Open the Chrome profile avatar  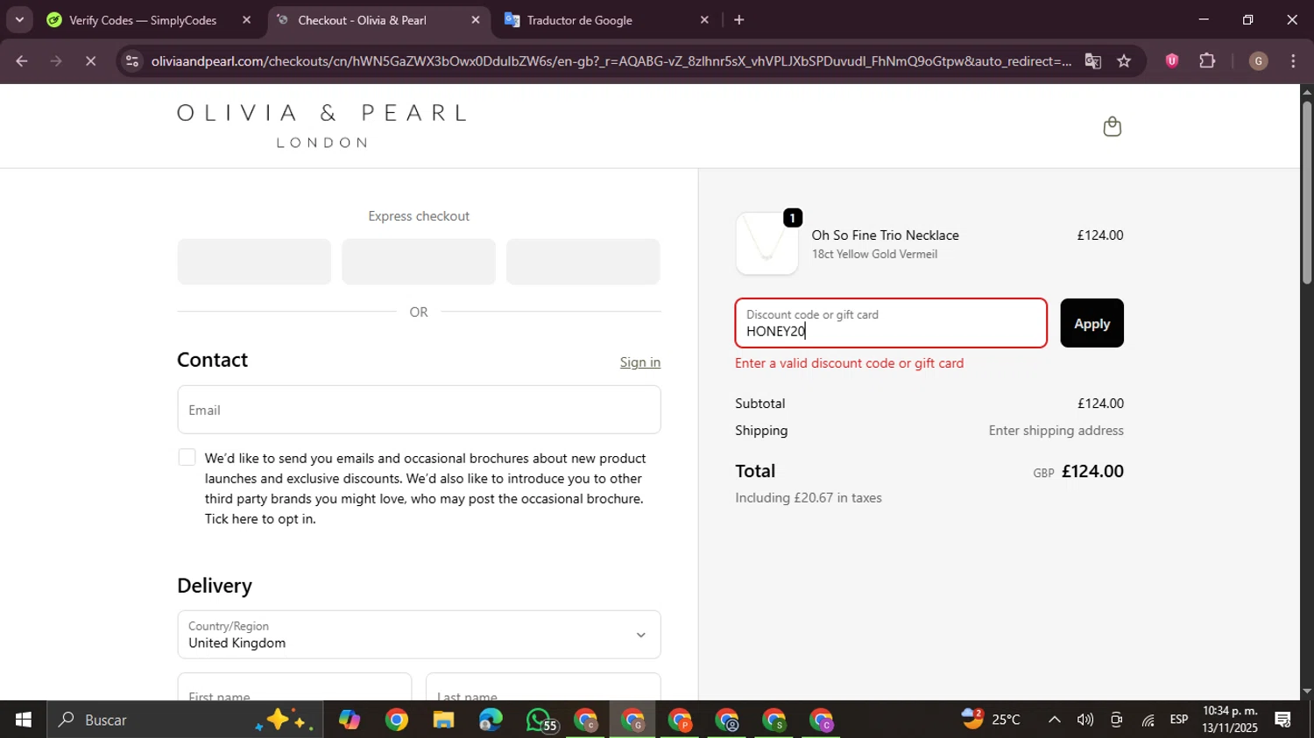click(1258, 61)
